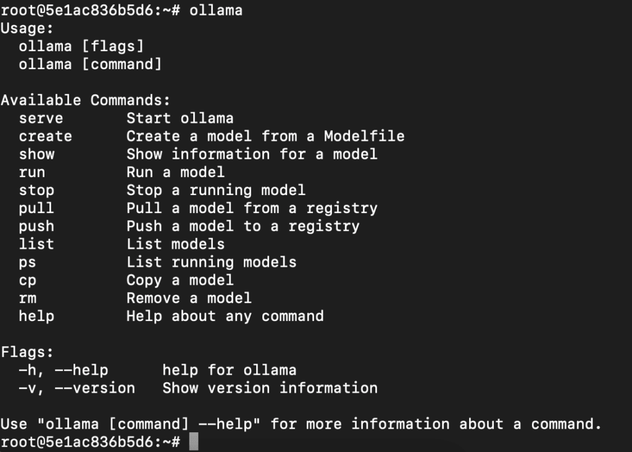This screenshot has height=452, width=632.
Task: Click the "create" command name
Action: tap(45, 136)
